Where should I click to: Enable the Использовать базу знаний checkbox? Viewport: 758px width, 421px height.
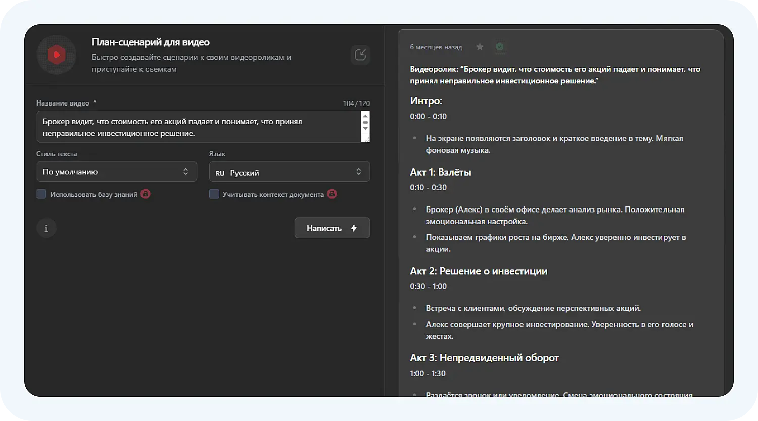(x=41, y=194)
